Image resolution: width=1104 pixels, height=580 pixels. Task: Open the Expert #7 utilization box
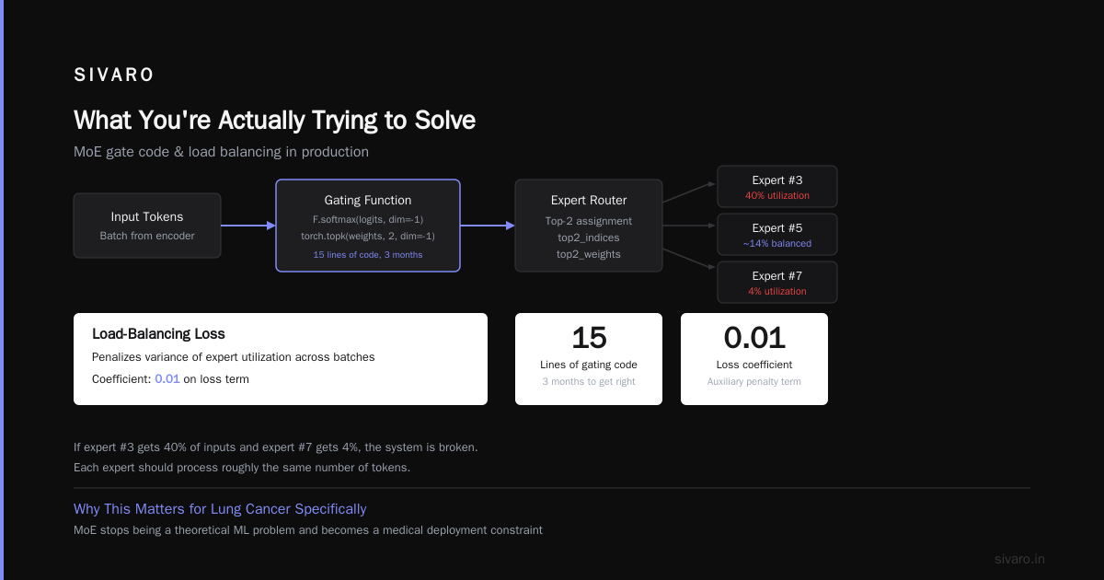coord(777,283)
